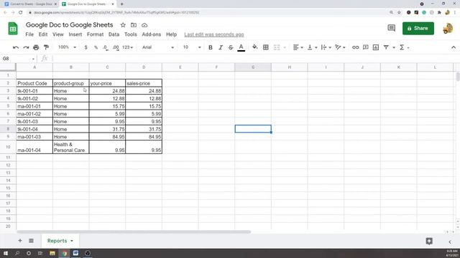Click Last edit was seconds ago link

point(214,34)
